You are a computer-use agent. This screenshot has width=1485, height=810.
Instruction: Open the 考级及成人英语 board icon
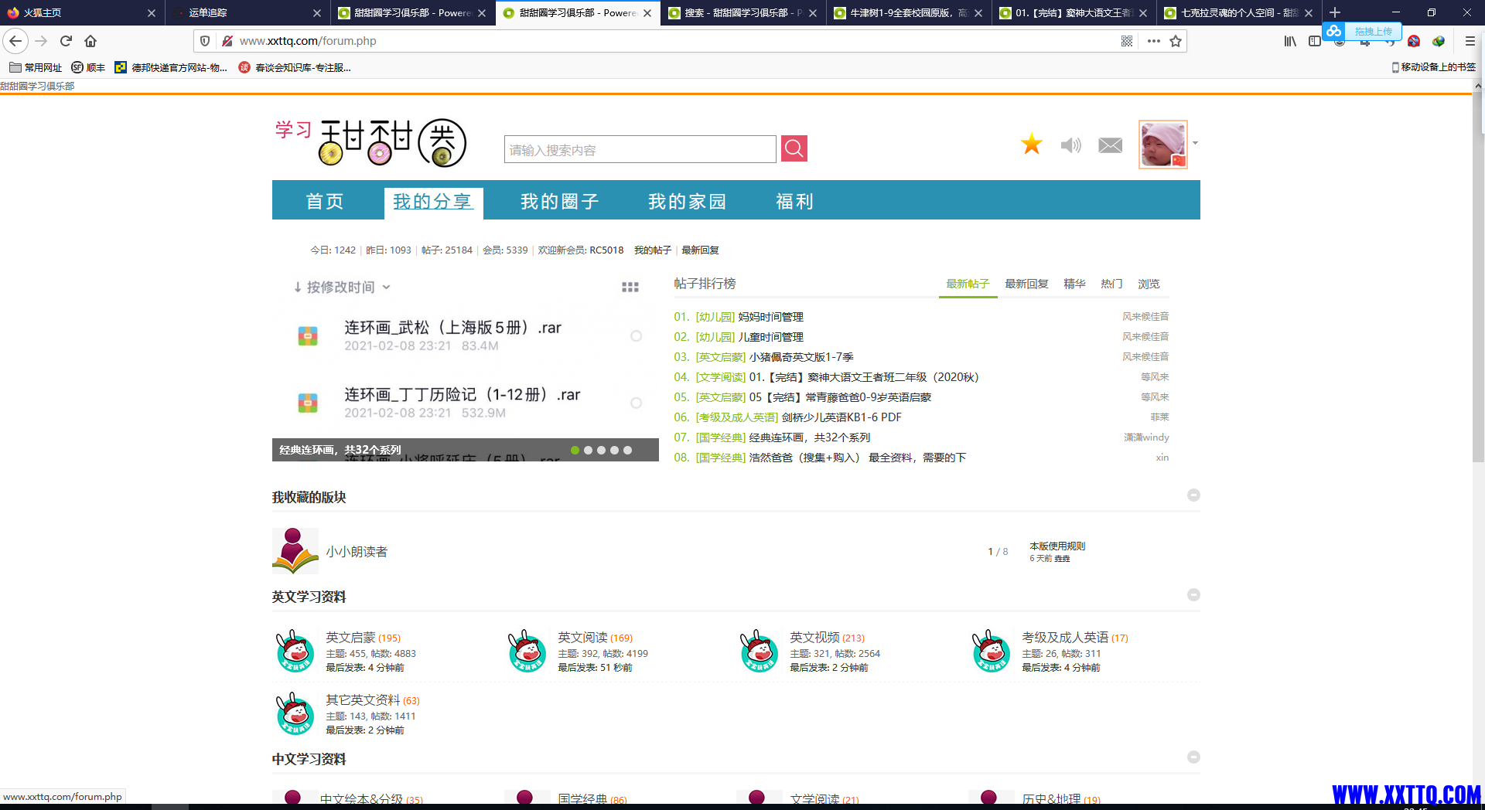(x=991, y=651)
